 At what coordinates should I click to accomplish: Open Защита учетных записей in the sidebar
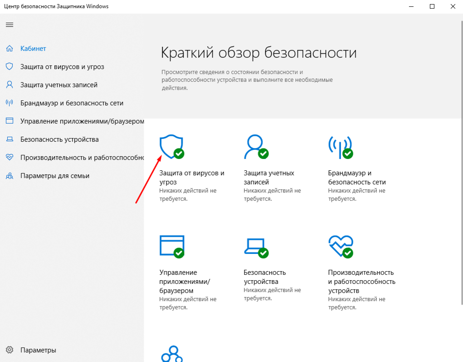[x=59, y=85]
